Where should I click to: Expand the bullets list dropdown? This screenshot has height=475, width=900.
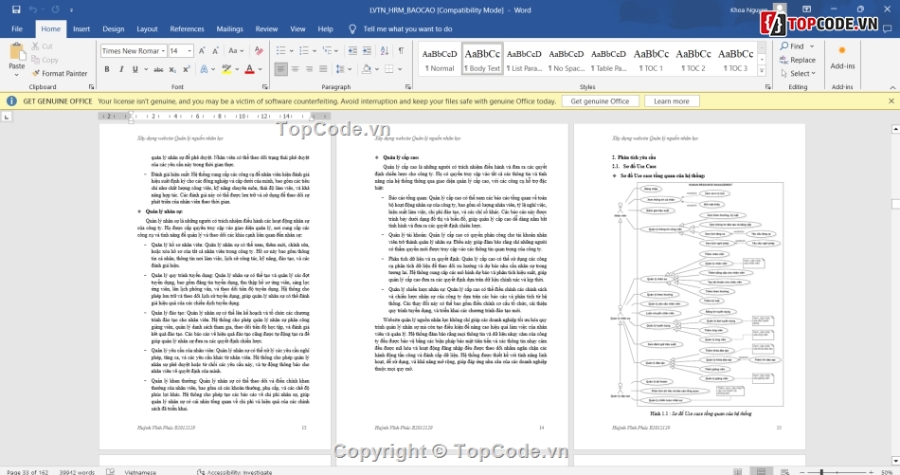pos(291,50)
